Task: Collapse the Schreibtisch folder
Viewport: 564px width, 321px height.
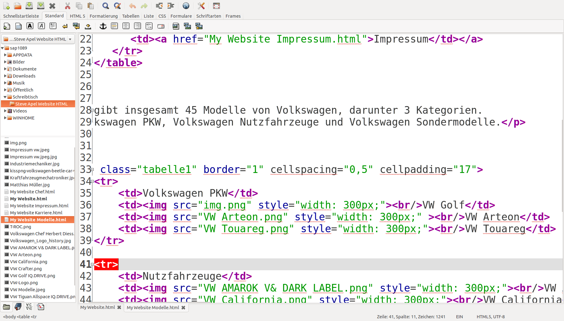Action: tap(5, 97)
